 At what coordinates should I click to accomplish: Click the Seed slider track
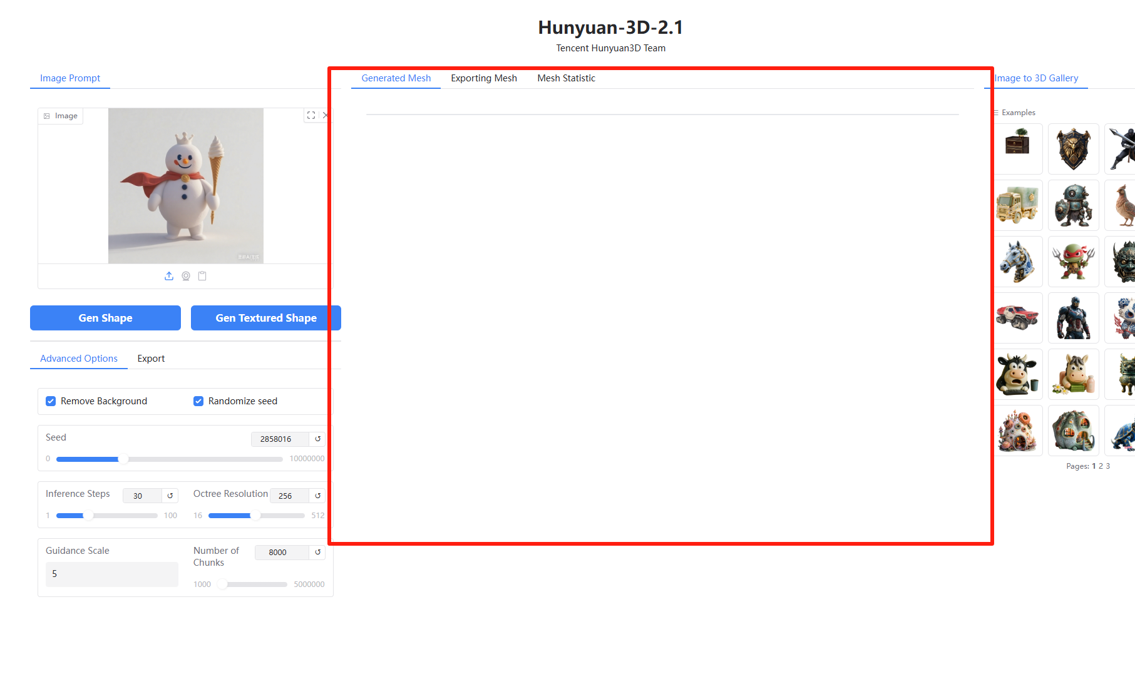(170, 459)
